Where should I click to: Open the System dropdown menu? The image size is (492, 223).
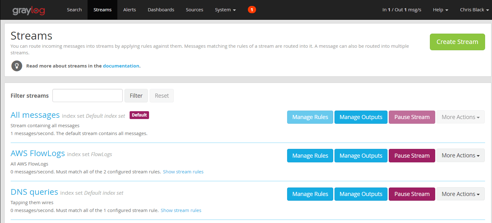[x=225, y=10]
